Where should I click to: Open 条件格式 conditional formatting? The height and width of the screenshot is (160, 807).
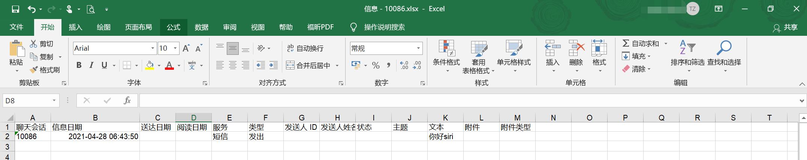446,56
